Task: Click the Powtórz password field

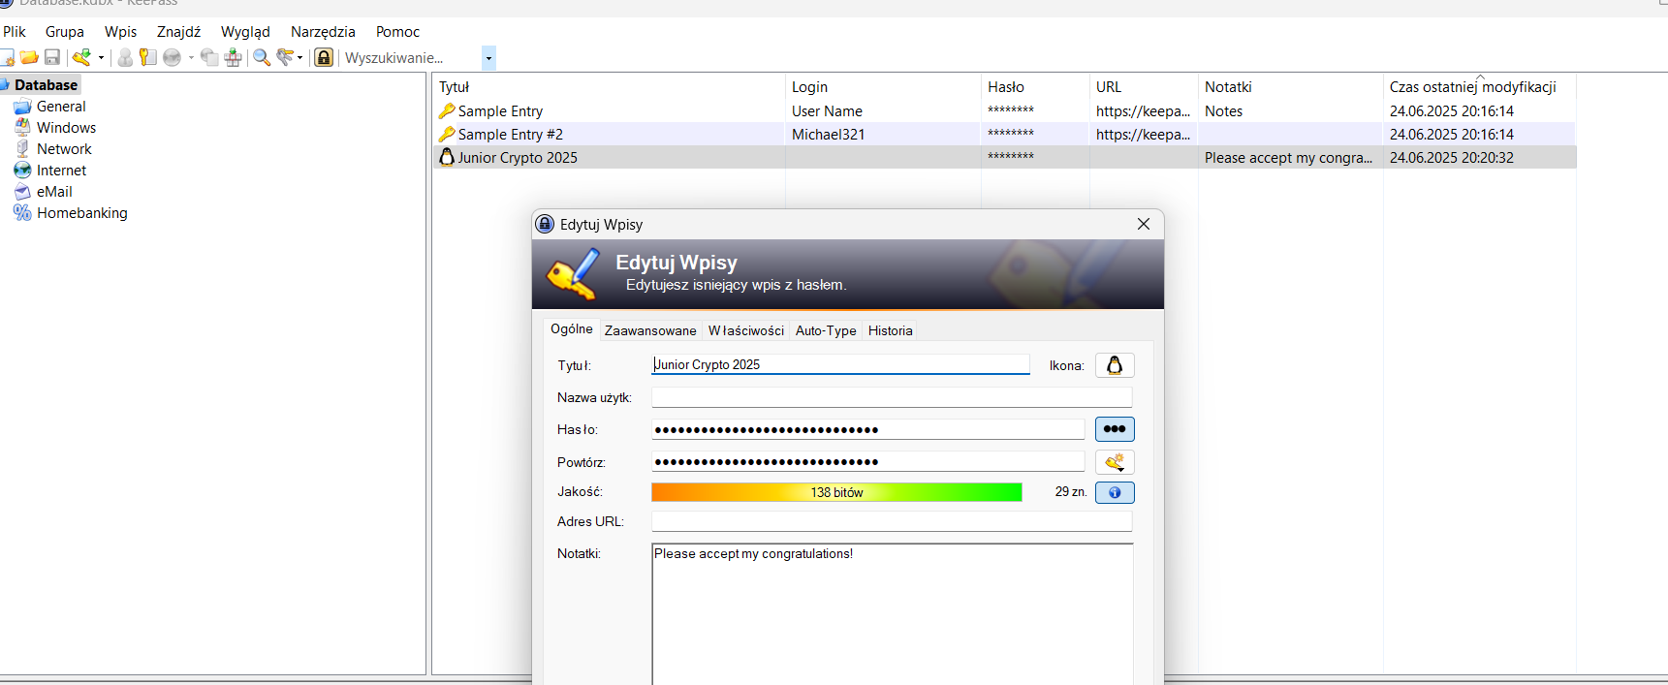Action: (868, 462)
